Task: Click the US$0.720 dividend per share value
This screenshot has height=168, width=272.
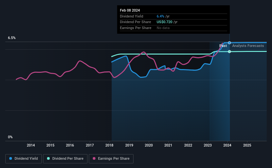Action: (x=164, y=22)
